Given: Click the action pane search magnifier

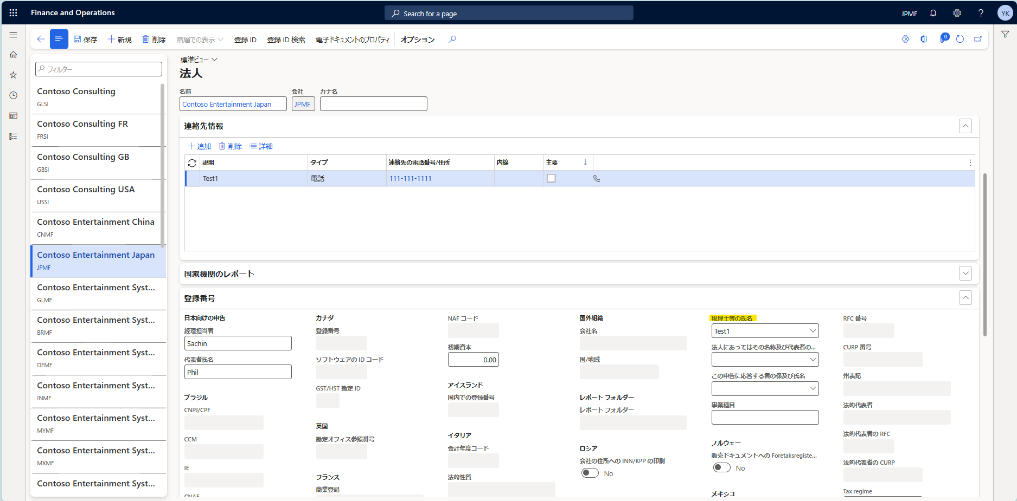Looking at the screenshot, I should 452,39.
